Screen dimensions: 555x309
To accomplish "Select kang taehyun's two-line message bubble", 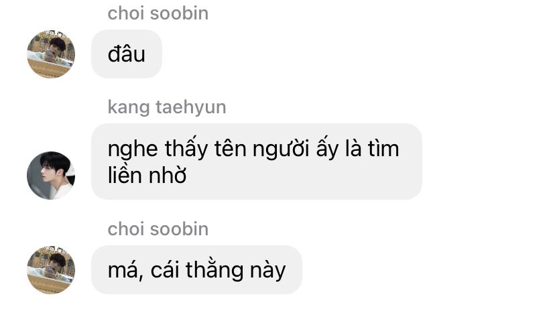I will [257, 162].
